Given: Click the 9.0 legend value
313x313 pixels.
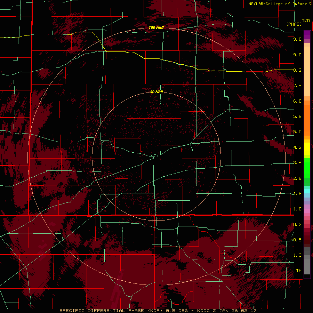Looking at the screenshot, I should click(x=297, y=55).
